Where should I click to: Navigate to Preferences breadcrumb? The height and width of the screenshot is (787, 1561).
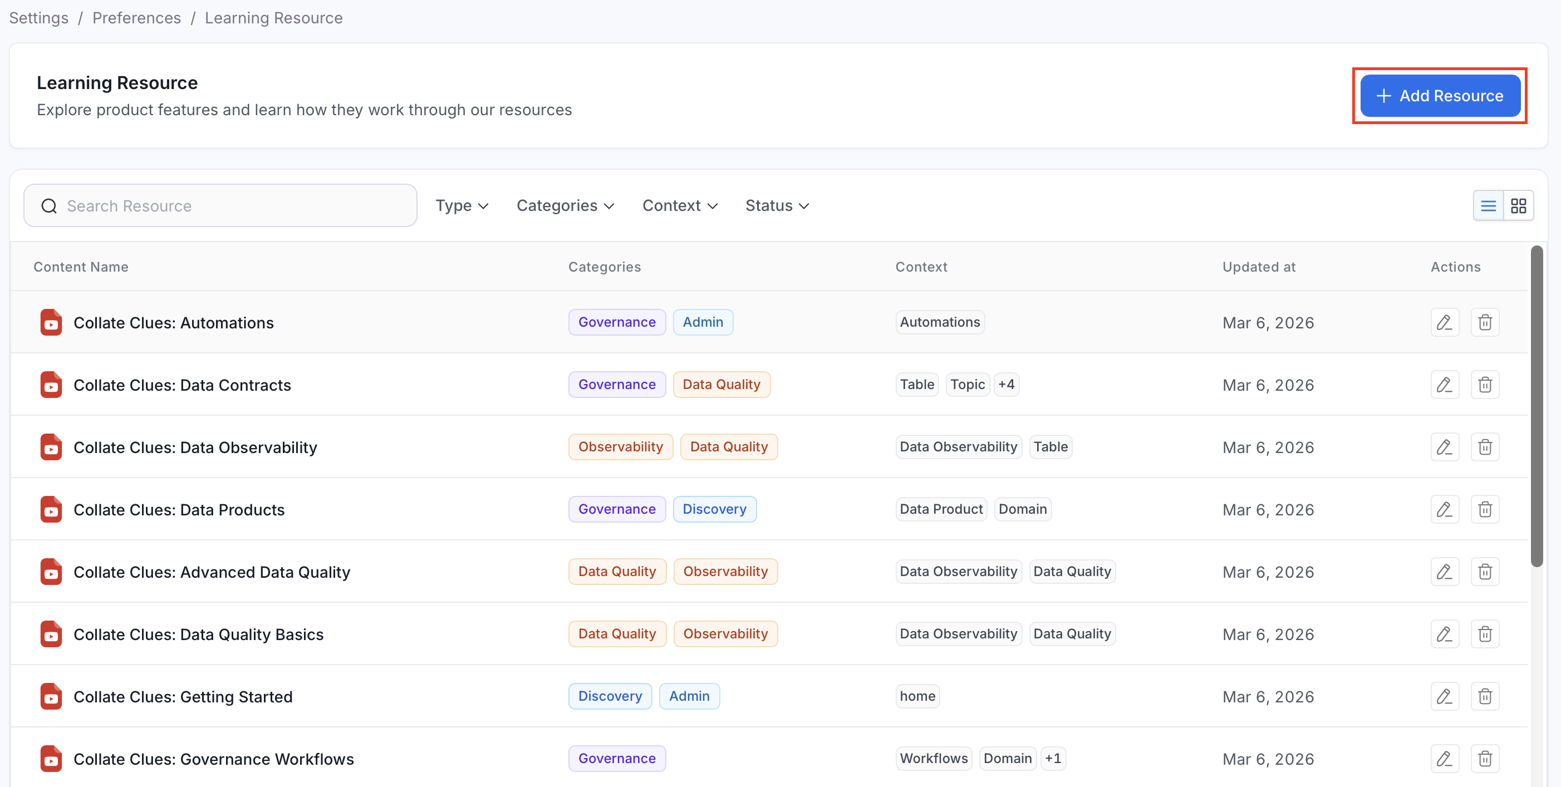pyautogui.click(x=136, y=18)
